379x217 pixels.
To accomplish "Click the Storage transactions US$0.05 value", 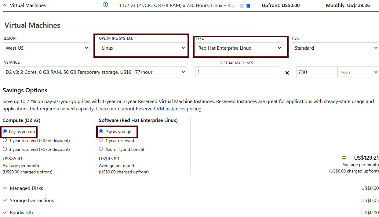I will pos(370,200).
